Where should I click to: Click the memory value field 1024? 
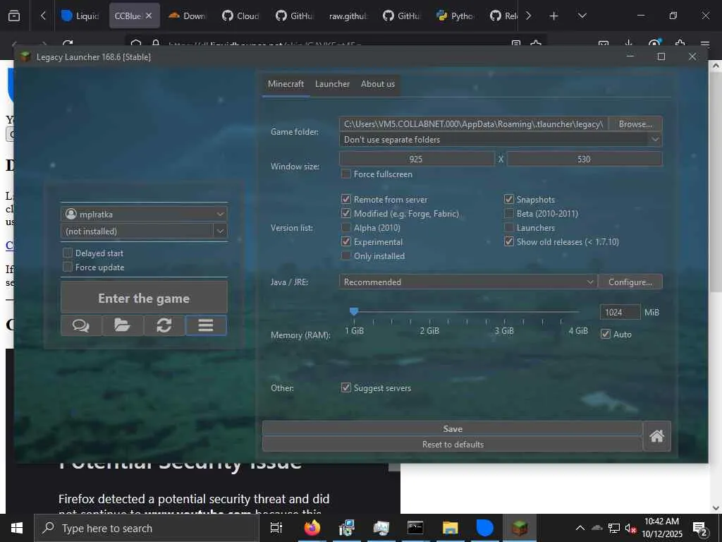(x=620, y=313)
